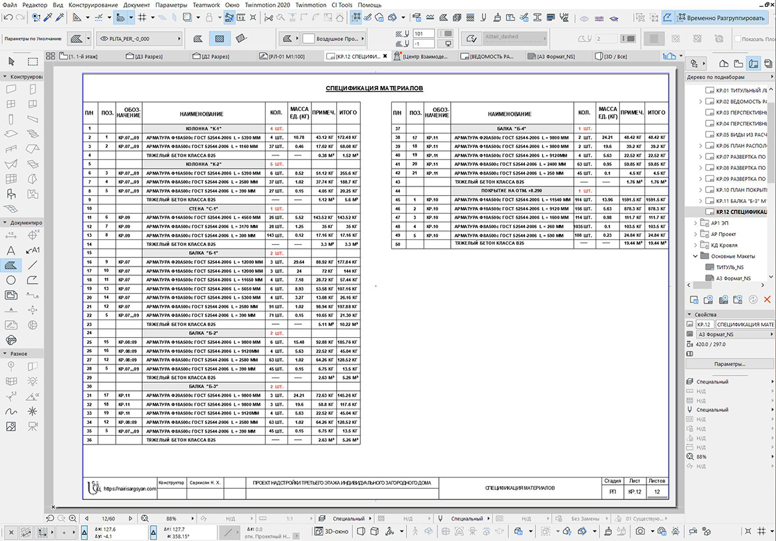Viewport: 776px width, 541px height.
Task: Open the Конструирование menu
Action: (93, 5)
